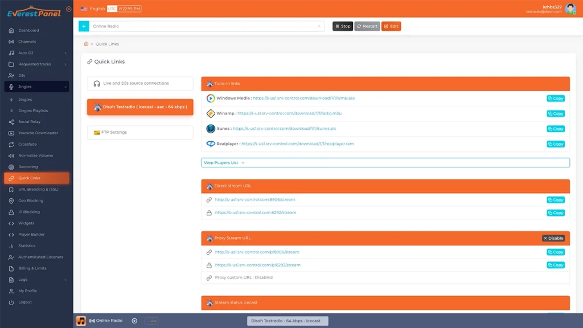The height and width of the screenshot is (328, 583).
Task: Copy the Itunes tune-in link
Action: pos(555,129)
